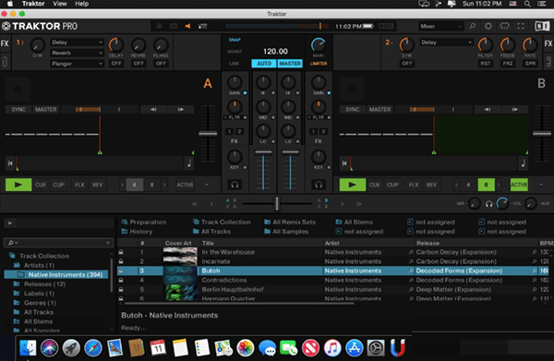Screen dimensions: 554x361
Task: Click the note icon on deck A stripe
Action: [x=189, y=163]
